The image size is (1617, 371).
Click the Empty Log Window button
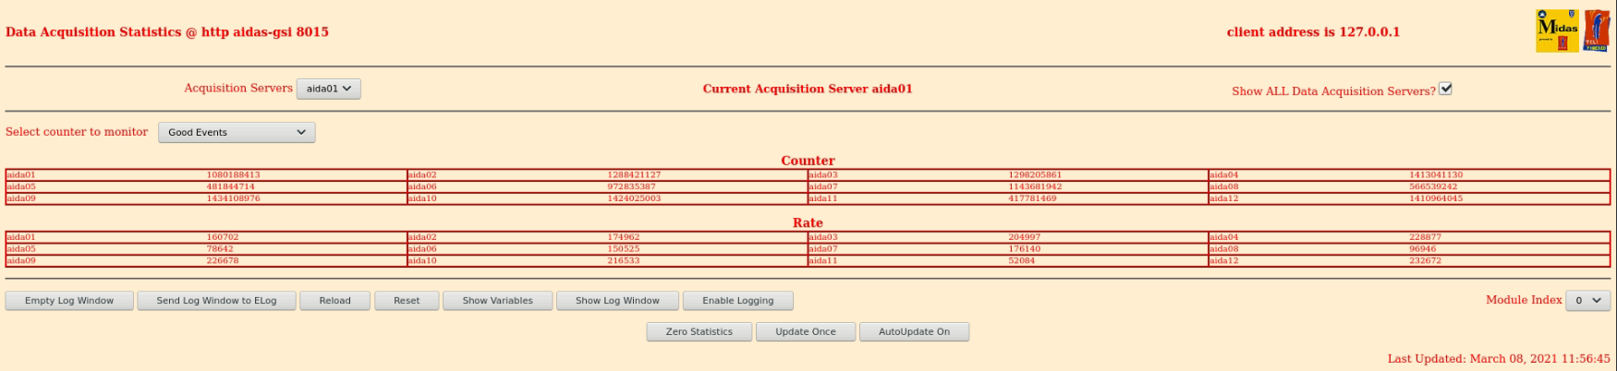(69, 300)
